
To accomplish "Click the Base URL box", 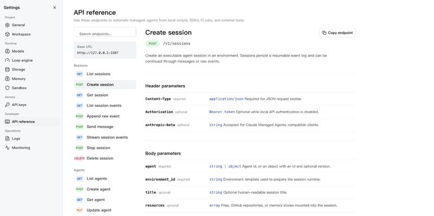I will click(x=105, y=50).
